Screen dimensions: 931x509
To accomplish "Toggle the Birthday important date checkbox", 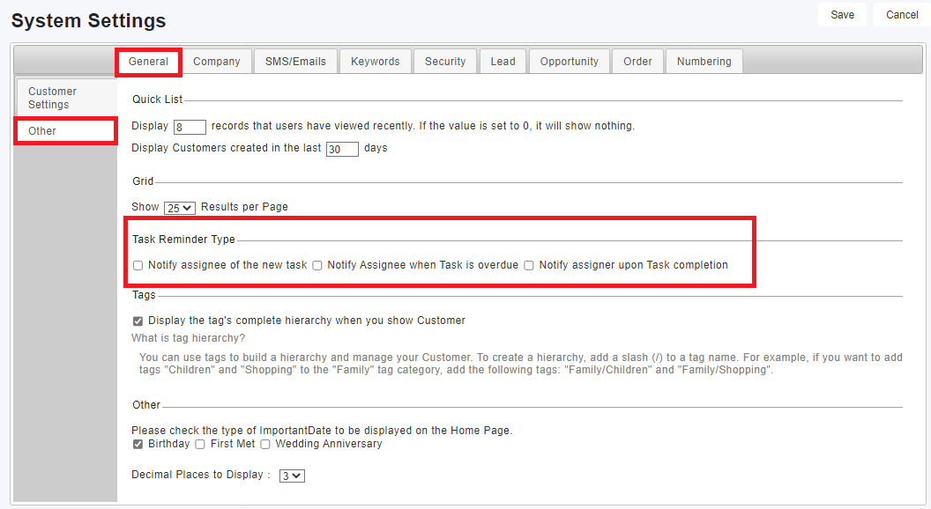I will [x=138, y=445].
